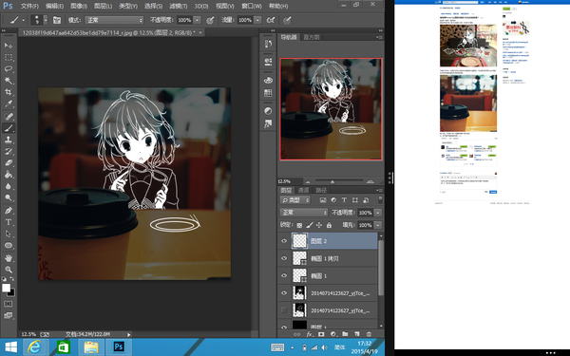Open the layer fill 填充 dropdown arrow
570x356 pixels.
pyautogui.click(x=378, y=225)
